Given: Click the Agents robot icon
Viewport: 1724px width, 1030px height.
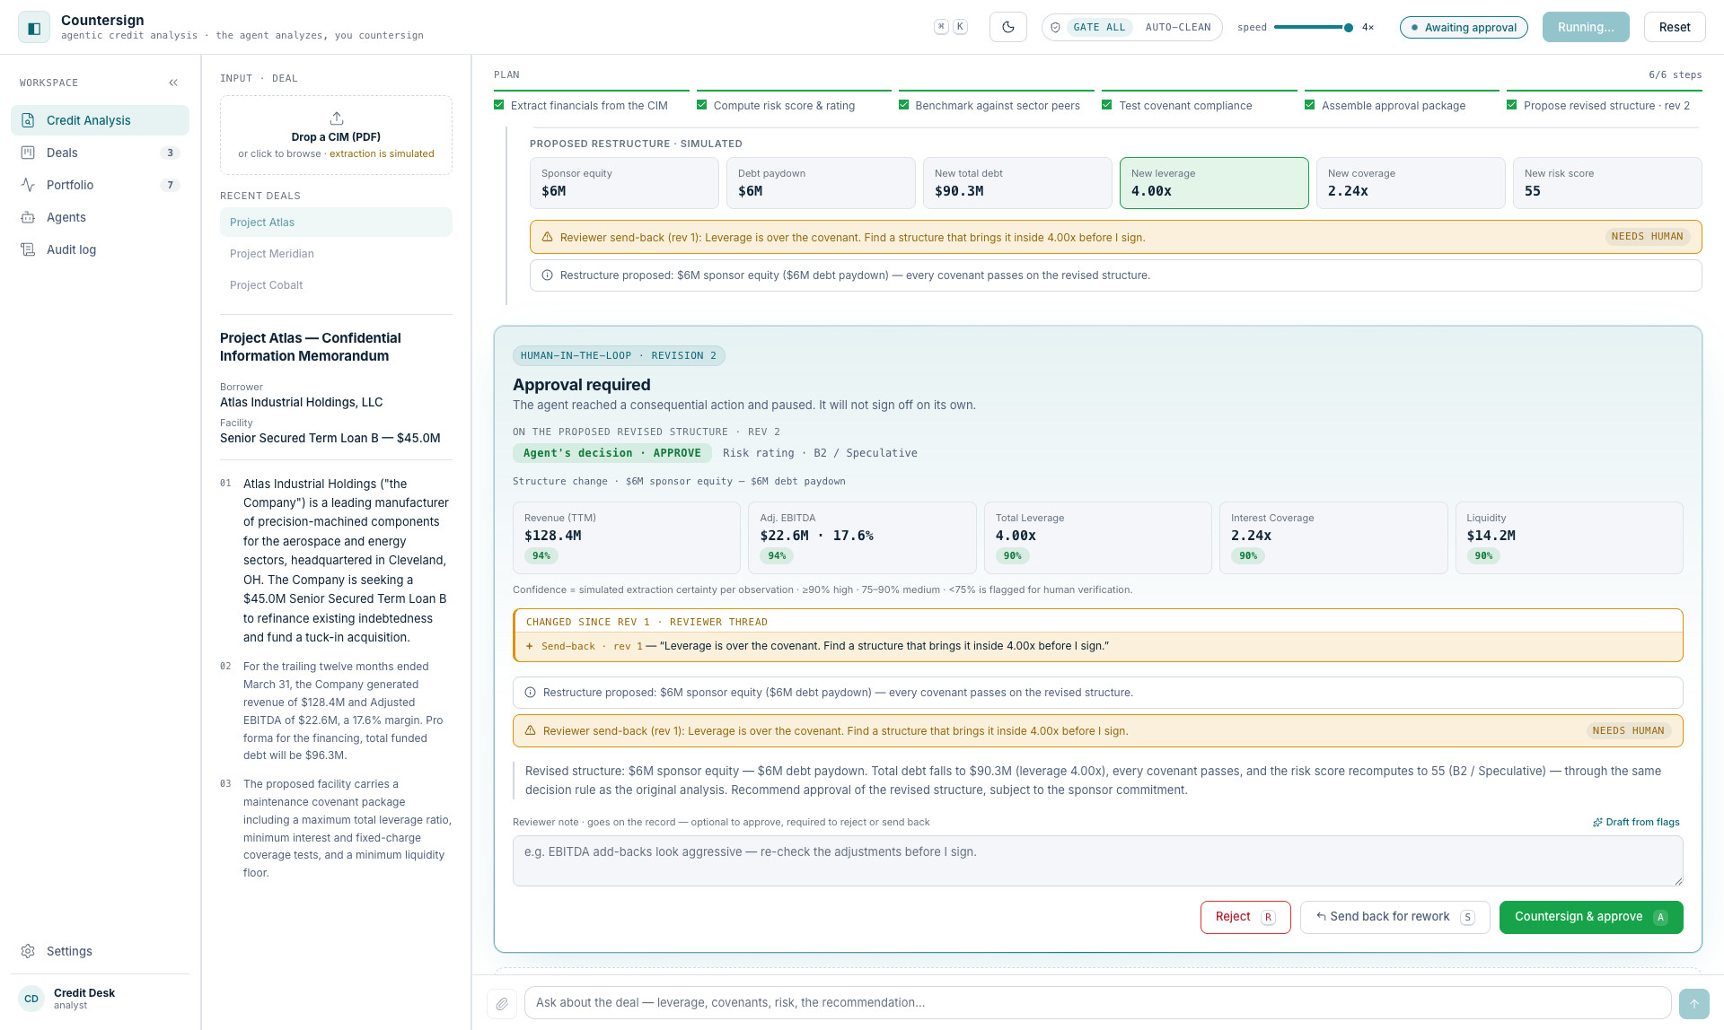Looking at the screenshot, I should pyautogui.click(x=28, y=217).
